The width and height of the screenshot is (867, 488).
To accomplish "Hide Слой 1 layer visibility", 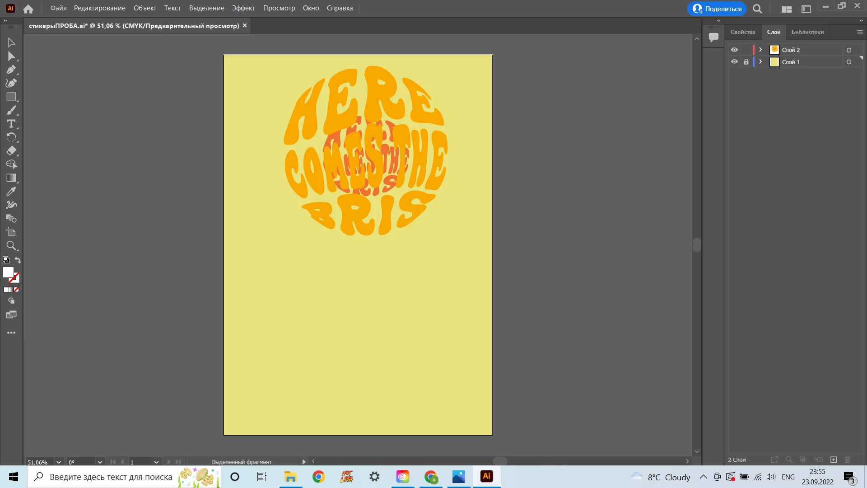I will tap(734, 62).
